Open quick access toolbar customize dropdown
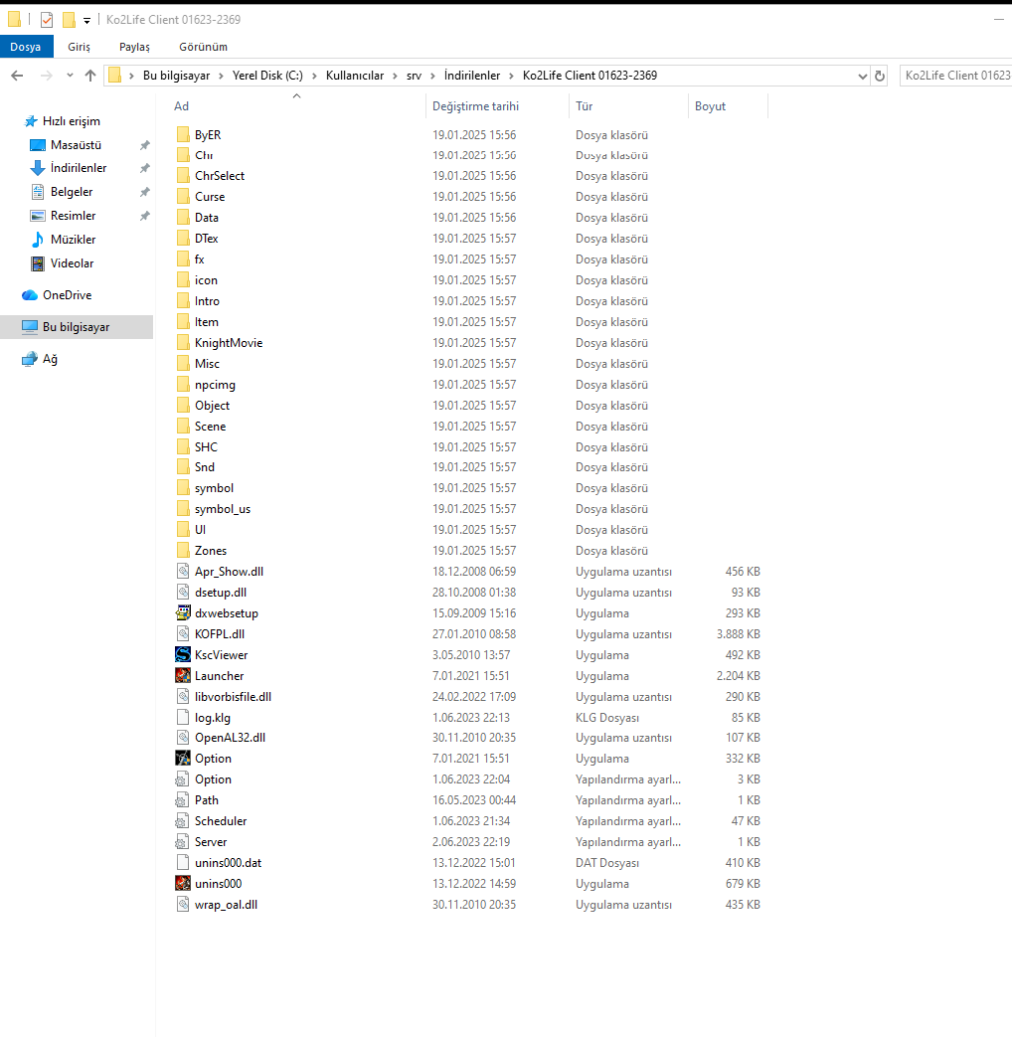This screenshot has width=1012, height=1037. (86, 21)
